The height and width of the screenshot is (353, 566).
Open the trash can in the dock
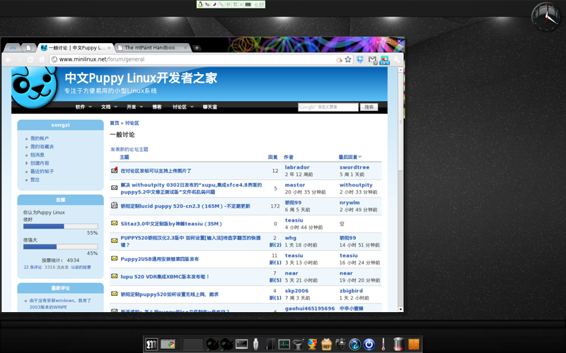coord(398,344)
